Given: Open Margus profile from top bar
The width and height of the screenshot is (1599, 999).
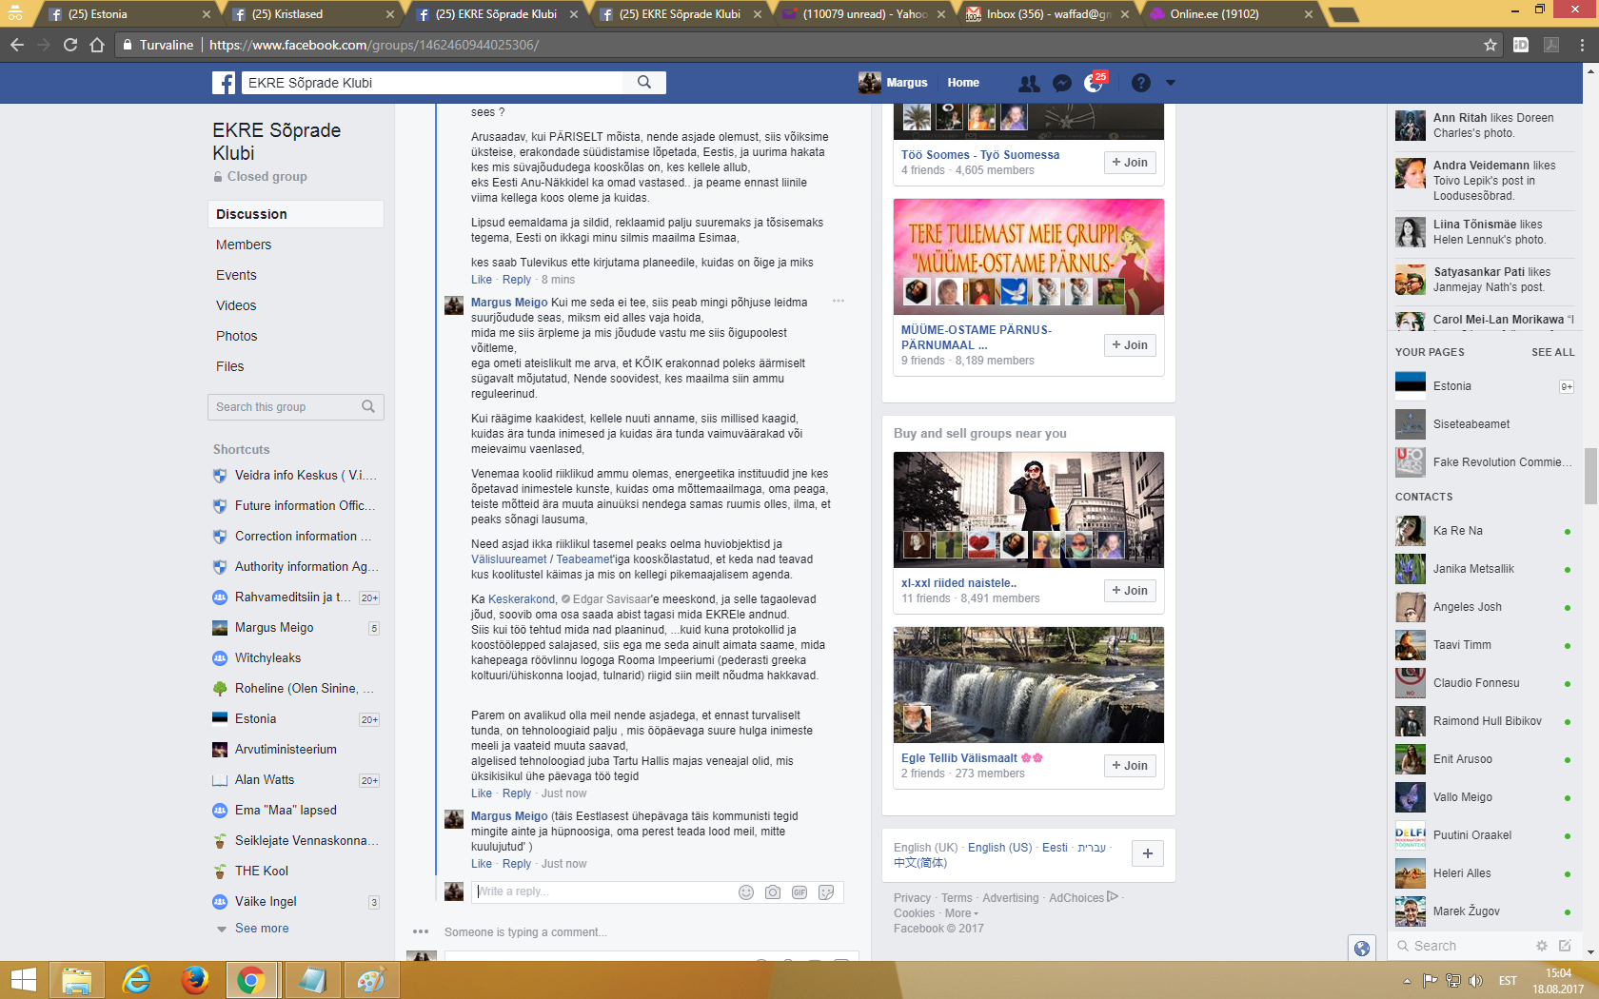Looking at the screenshot, I should click(x=893, y=83).
